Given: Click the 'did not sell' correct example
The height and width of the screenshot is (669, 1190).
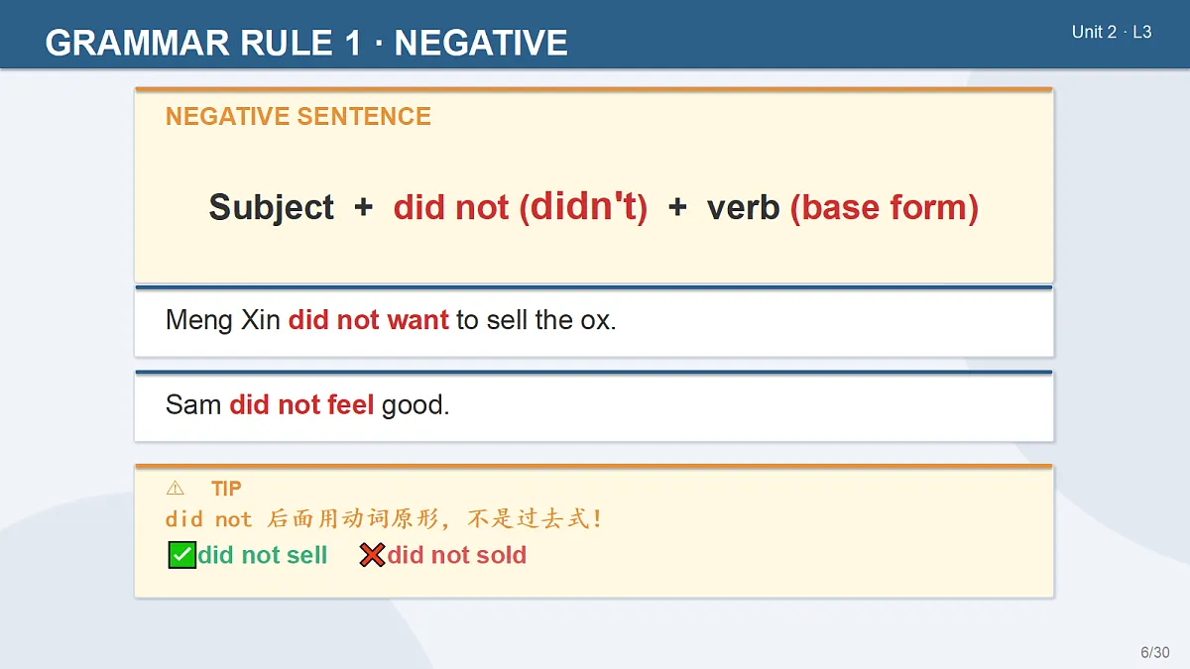Looking at the screenshot, I should click(x=262, y=555).
